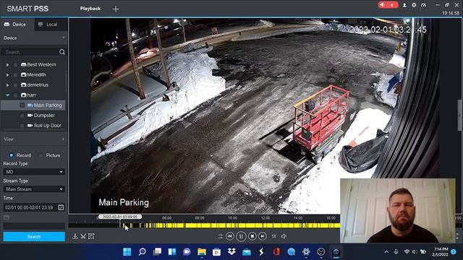The width and height of the screenshot is (463, 260).
Task: Open OBS Studio on the taskbar
Action: [321, 252]
